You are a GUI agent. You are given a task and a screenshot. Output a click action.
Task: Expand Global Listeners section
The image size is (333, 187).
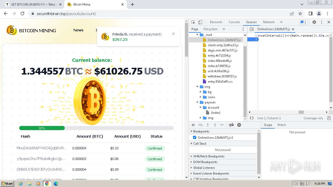pos(223,168)
